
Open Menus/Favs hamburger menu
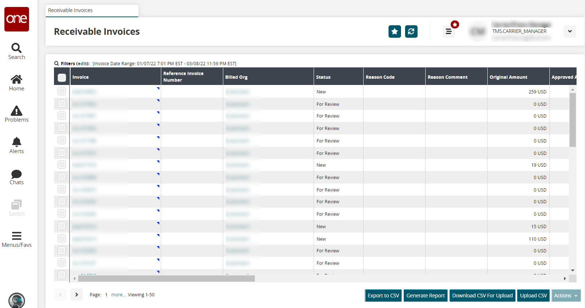pyautogui.click(x=17, y=240)
